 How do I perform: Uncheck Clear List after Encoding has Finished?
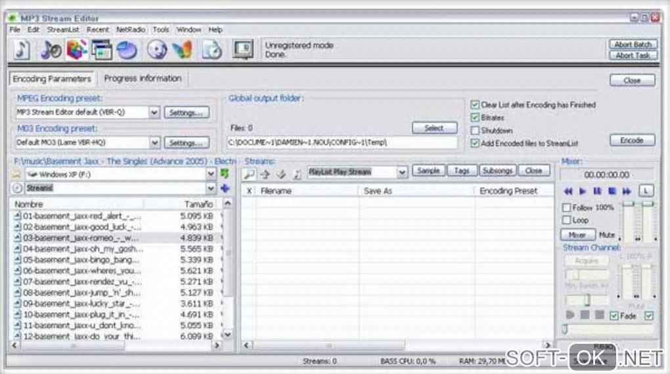pyautogui.click(x=475, y=104)
